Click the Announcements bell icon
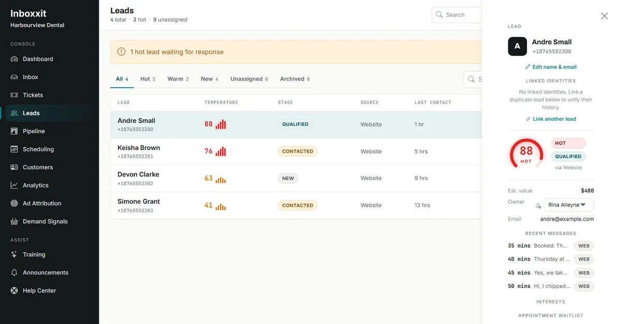 click(x=14, y=272)
